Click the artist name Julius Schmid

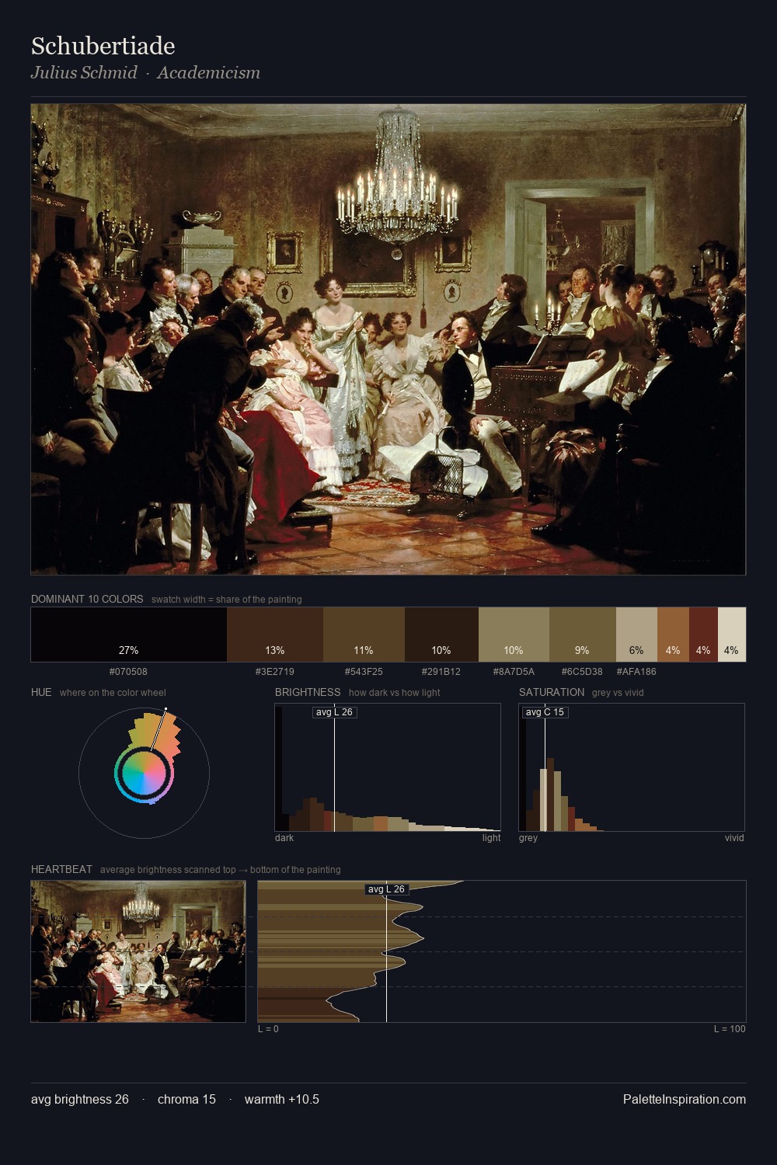click(x=84, y=73)
